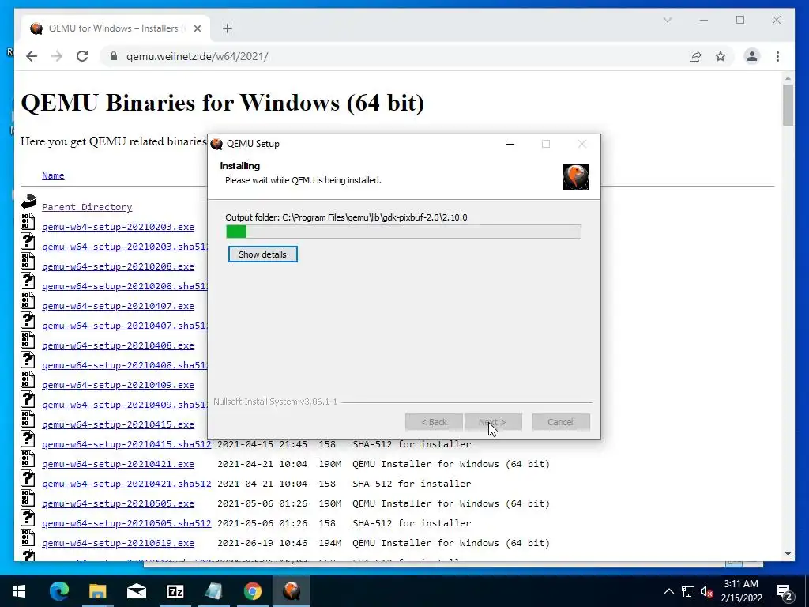Bookmark this page with the star
This screenshot has height=607, width=809.
coord(721,56)
